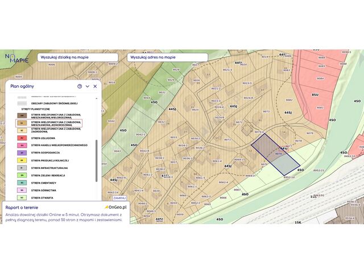
Task: Click the Strefa zieleni i rekreacji icon
Action: pyautogui.click(x=22, y=175)
